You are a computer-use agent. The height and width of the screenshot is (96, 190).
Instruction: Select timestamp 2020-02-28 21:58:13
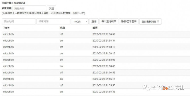pos(104,53)
